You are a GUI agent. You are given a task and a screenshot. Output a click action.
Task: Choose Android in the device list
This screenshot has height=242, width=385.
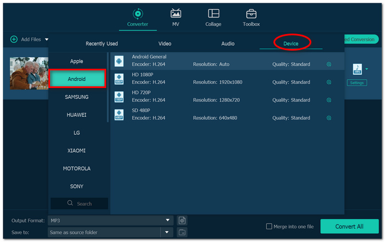click(x=77, y=79)
